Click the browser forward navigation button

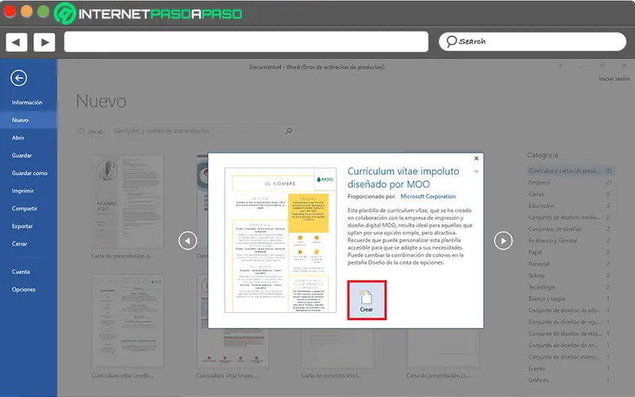pyautogui.click(x=44, y=42)
